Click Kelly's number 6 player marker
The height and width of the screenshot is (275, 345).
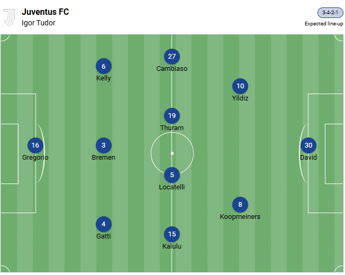(x=104, y=66)
